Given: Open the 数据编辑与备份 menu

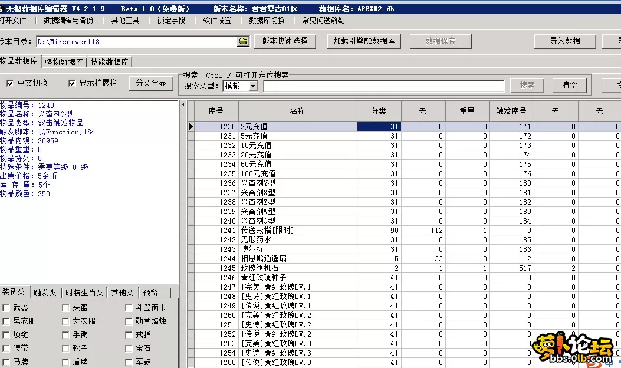Looking at the screenshot, I should tap(68, 20).
